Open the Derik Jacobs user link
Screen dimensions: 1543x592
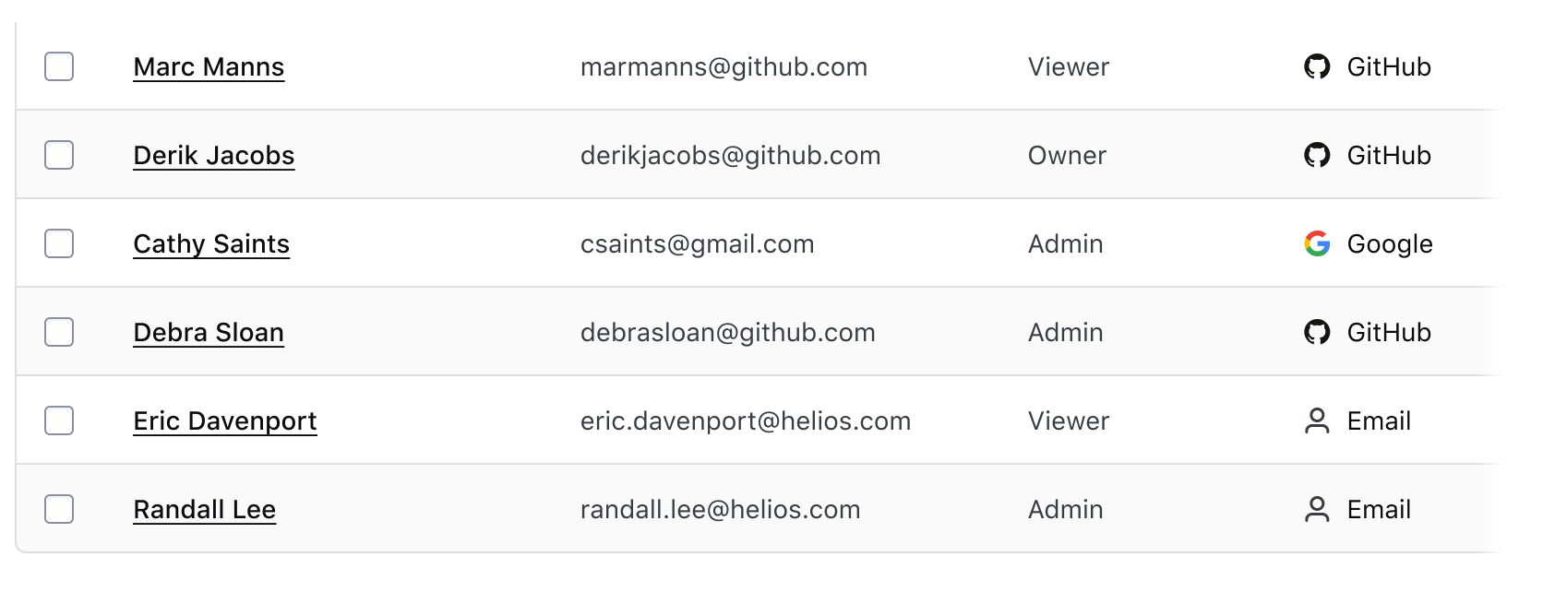click(x=214, y=155)
